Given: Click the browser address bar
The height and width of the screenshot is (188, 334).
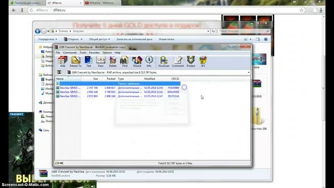Looking at the screenshot, I should [x=166, y=10].
